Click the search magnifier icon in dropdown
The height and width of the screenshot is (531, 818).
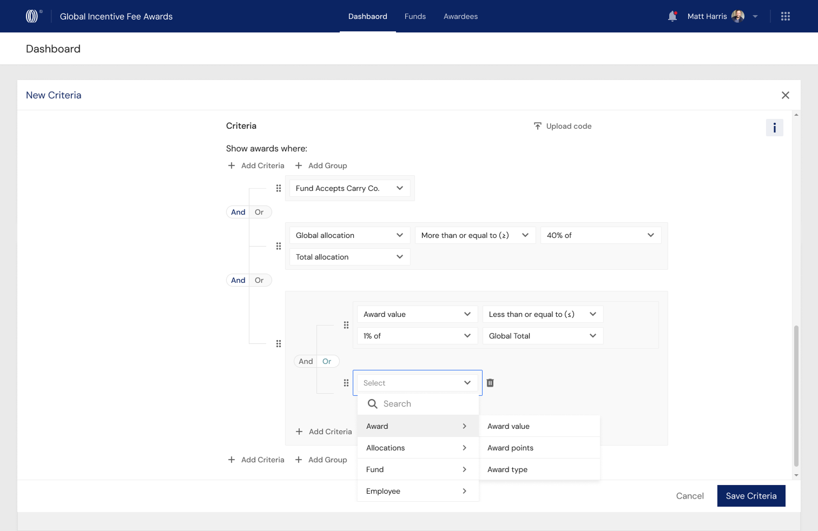point(373,404)
